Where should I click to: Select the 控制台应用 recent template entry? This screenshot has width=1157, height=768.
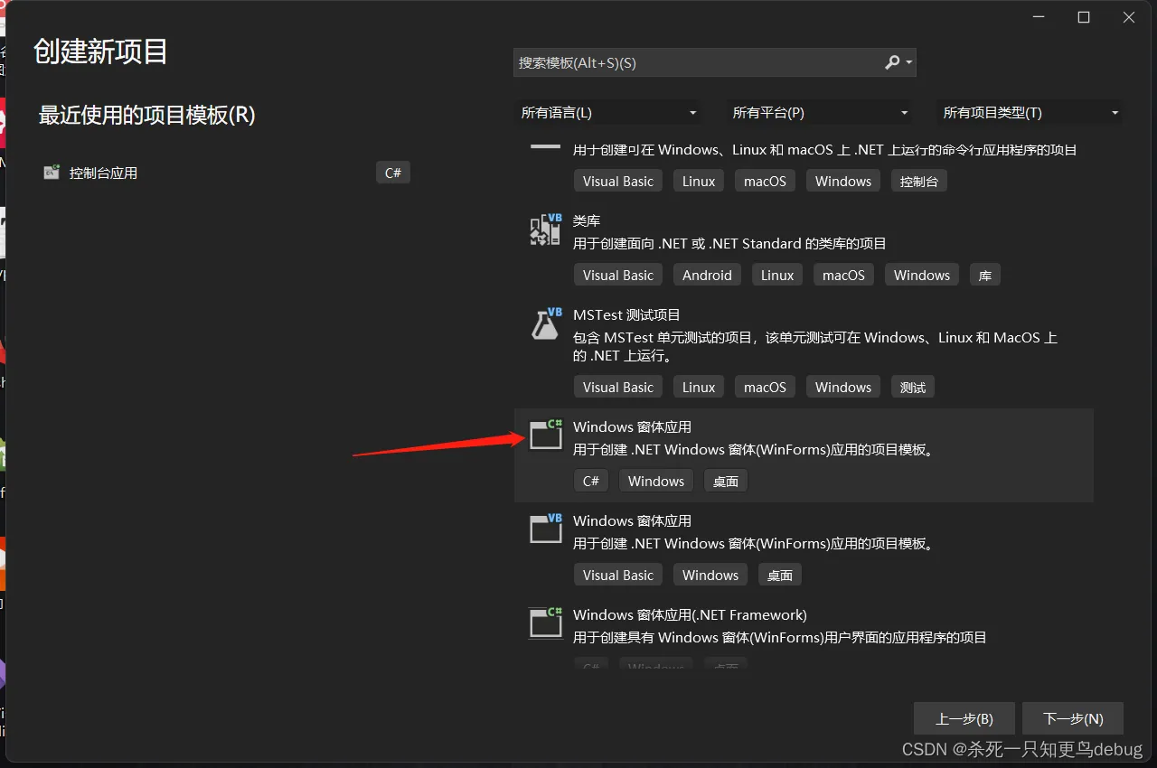(226, 173)
